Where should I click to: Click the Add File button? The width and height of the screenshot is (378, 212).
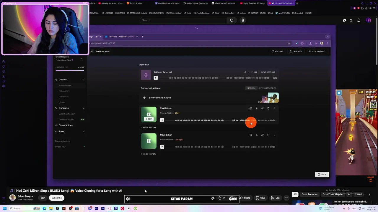pos(296,51)
